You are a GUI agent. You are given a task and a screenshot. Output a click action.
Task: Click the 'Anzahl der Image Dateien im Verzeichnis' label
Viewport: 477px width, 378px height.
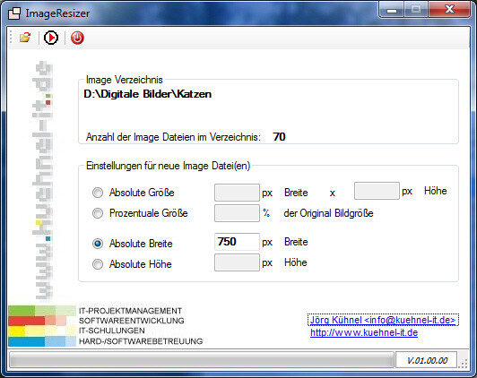pos(173,137)
